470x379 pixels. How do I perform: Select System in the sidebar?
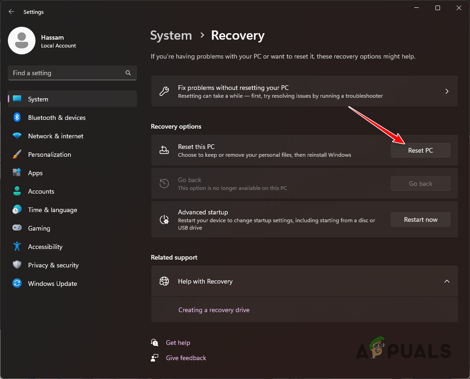click(38, 99)
